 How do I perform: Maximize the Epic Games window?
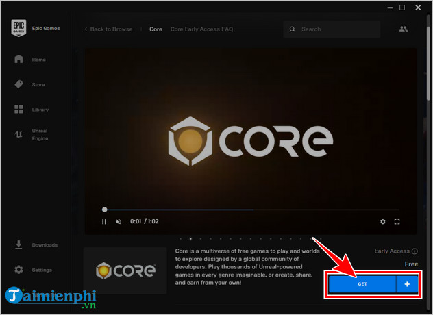pos(402,8)
